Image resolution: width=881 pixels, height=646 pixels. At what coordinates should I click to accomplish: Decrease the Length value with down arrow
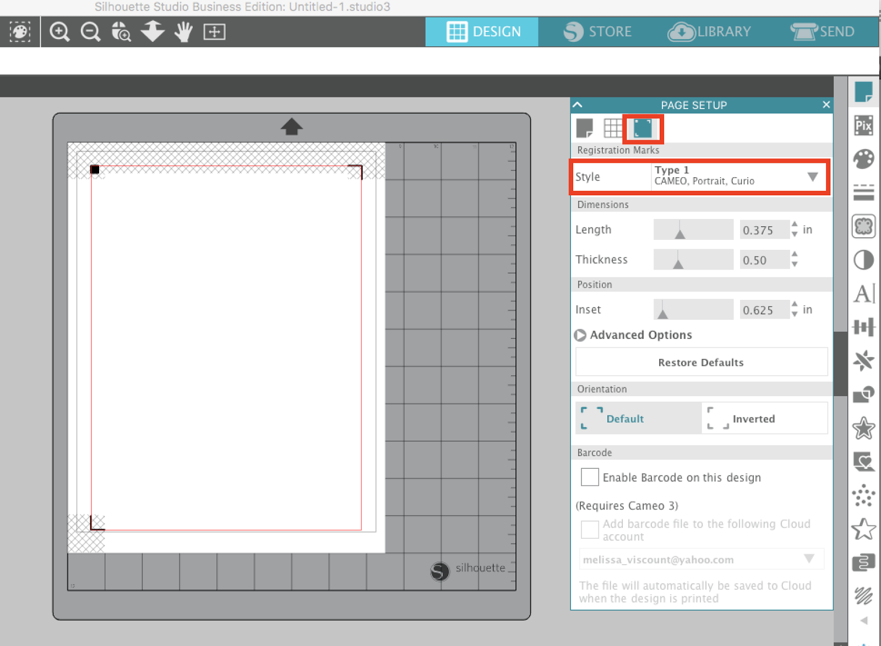tap(794, 234)
